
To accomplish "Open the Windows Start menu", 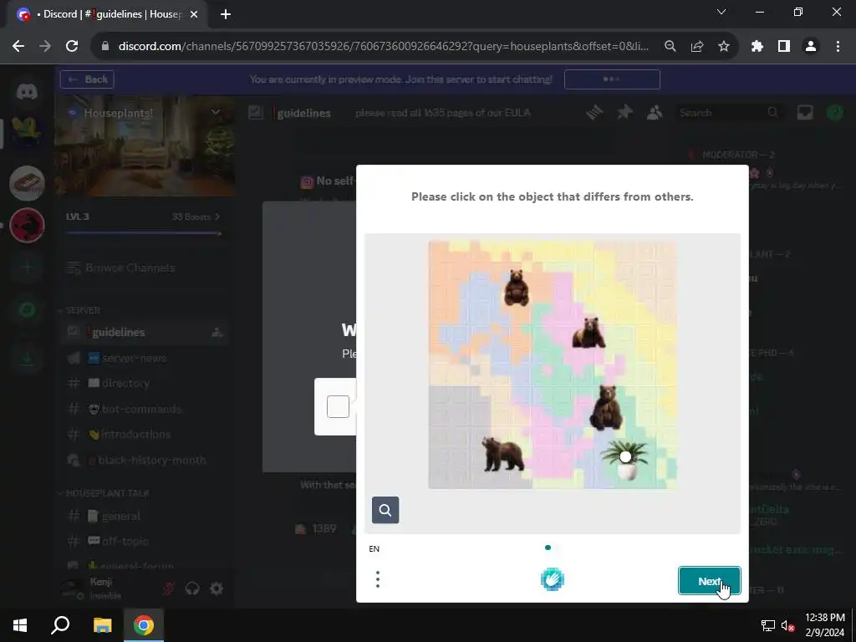I will pyautogui.click(x=20, y=625).
